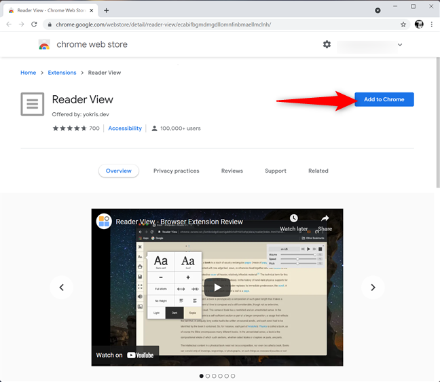Open Extensions breadcrumb link

click(62, 73)
